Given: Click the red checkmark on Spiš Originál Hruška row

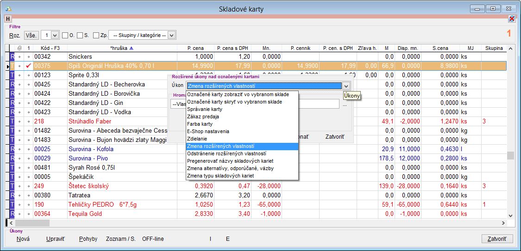Looking at the screenshot, I should tap(28, 66).
